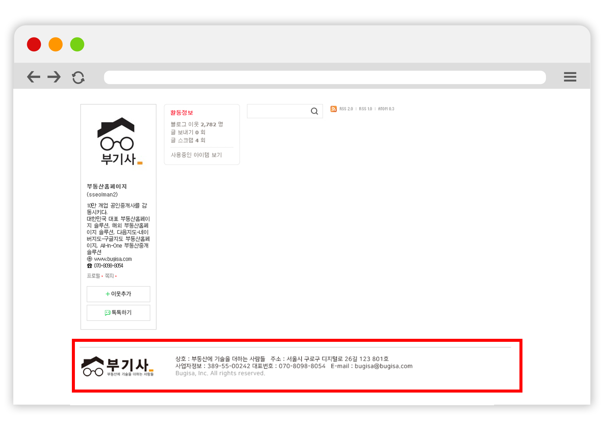Open the ATOM 0.3 feed link
The width and height of the screenshot is (604, 430).
[386, 109]
